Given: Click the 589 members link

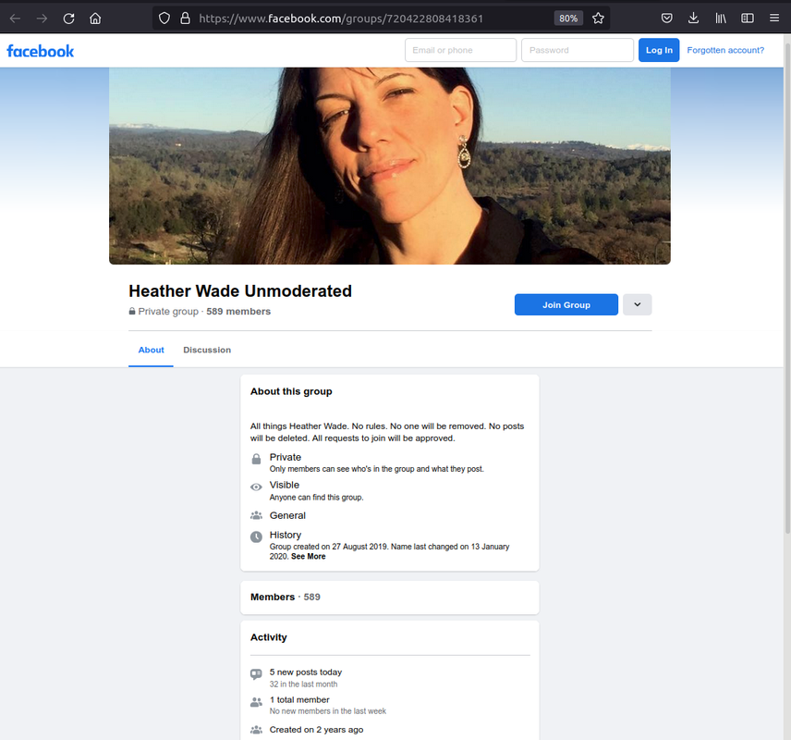Looking at the screenshot, I should 238,311.
